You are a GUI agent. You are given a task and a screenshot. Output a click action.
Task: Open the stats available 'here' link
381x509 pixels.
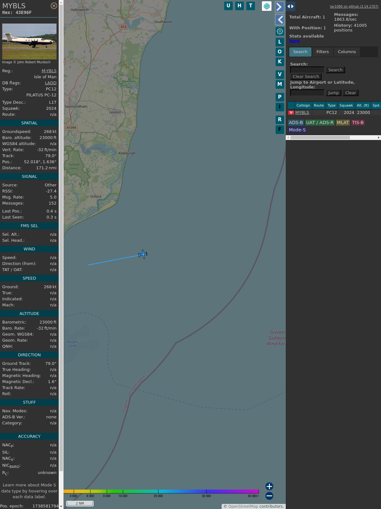click(294, 41)
